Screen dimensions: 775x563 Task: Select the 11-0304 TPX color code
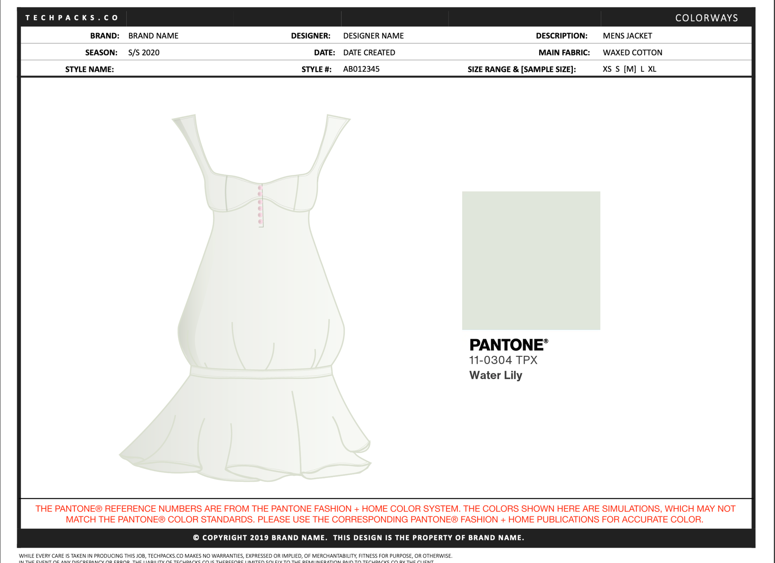[x=503, y=360]
